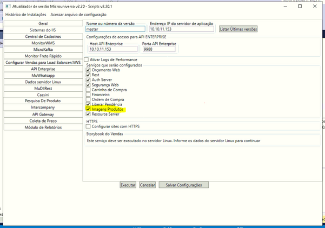
Task: Select API Gateway in sidebar
Action: click(x=43, y=115)
